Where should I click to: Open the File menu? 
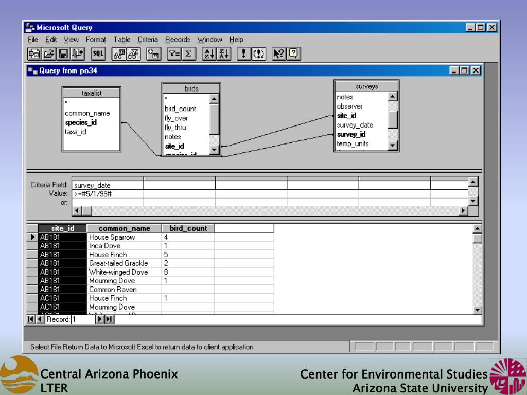tap(33, 40)
